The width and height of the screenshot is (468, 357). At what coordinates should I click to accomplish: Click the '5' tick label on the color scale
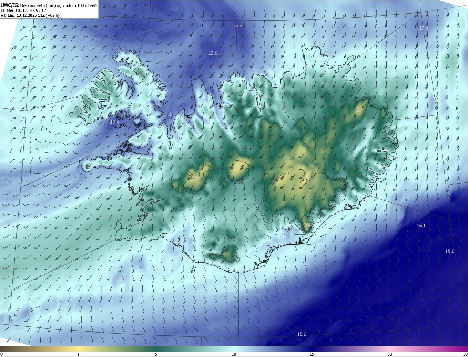click(156, 354)
